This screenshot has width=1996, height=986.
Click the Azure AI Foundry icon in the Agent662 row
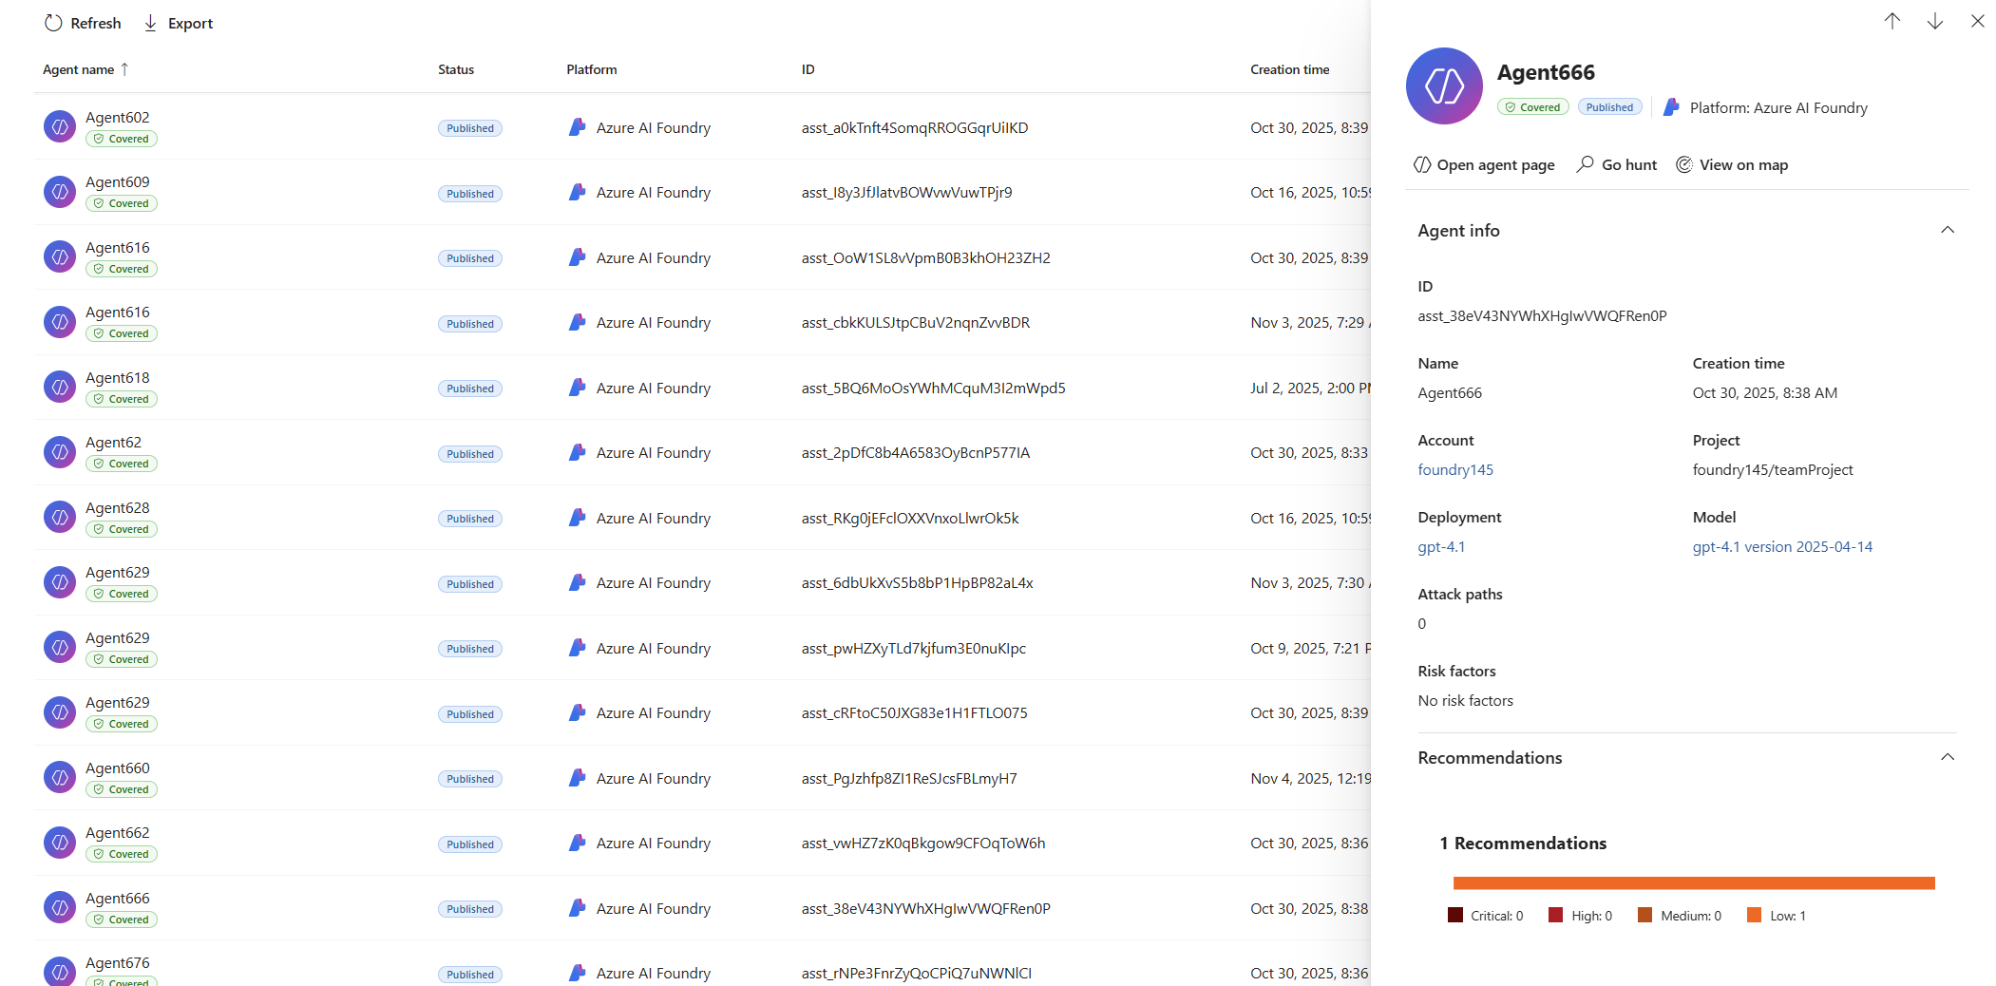(577, 843)
